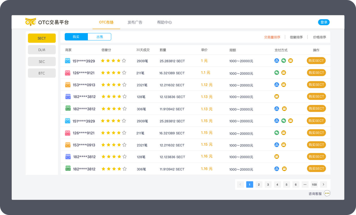The image size is (356, 215).
Task: Click 购买SECT in the 306笔 1.16 元 row
Action: (x=316, y=169)
